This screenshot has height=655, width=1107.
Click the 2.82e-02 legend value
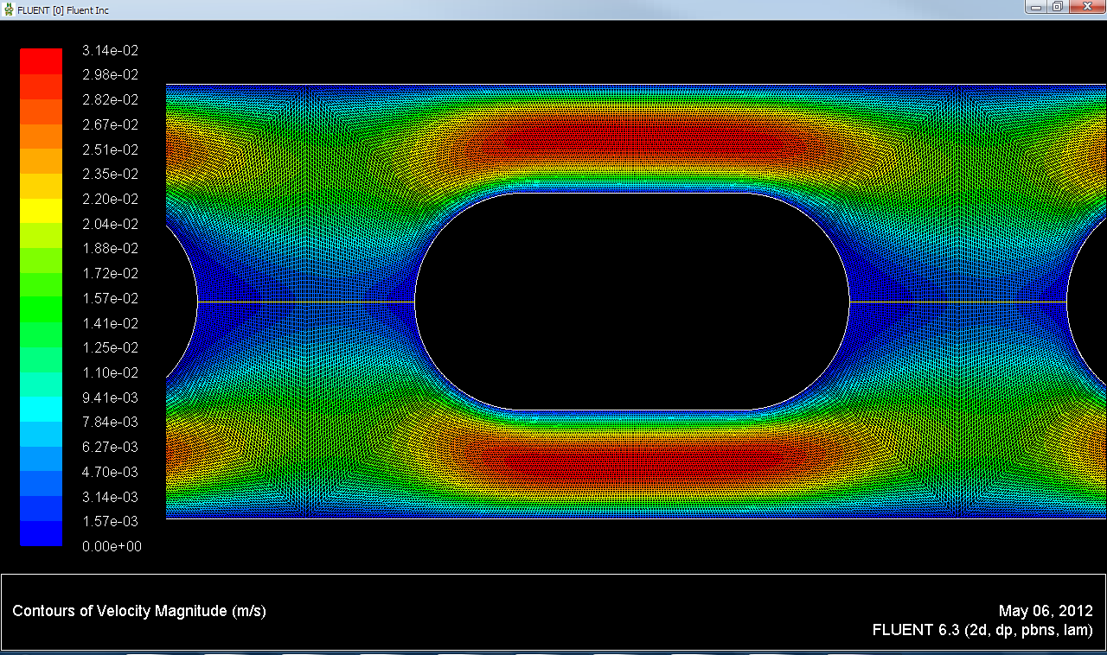tap(111, 99)
